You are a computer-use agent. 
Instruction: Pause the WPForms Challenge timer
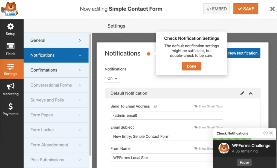(x=244, y=163)
